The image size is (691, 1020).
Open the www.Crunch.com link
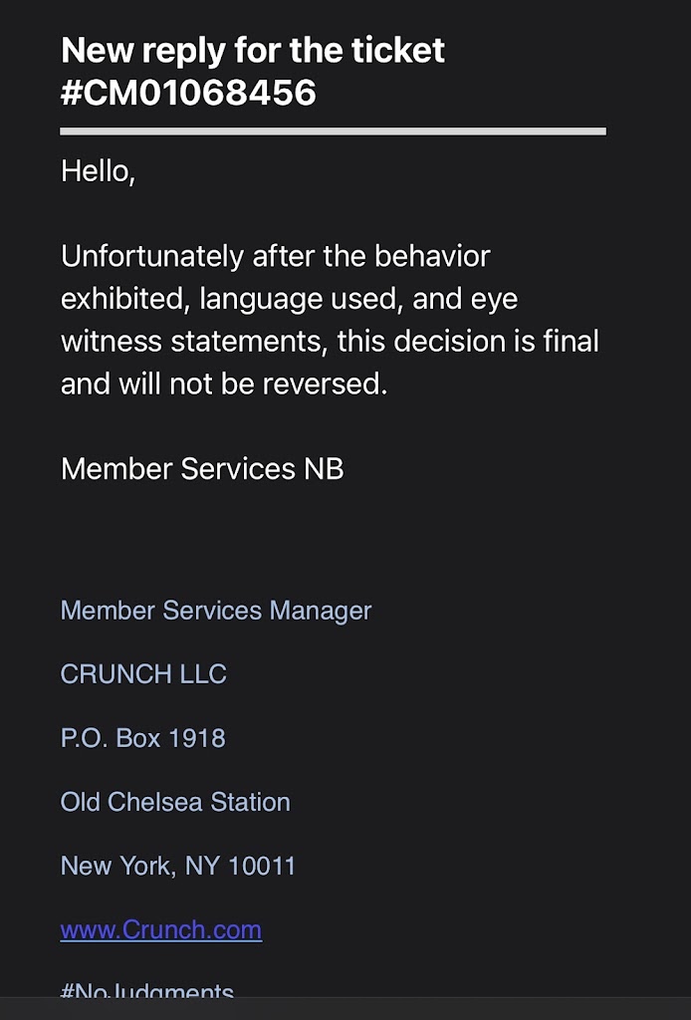tap(161, 929)
